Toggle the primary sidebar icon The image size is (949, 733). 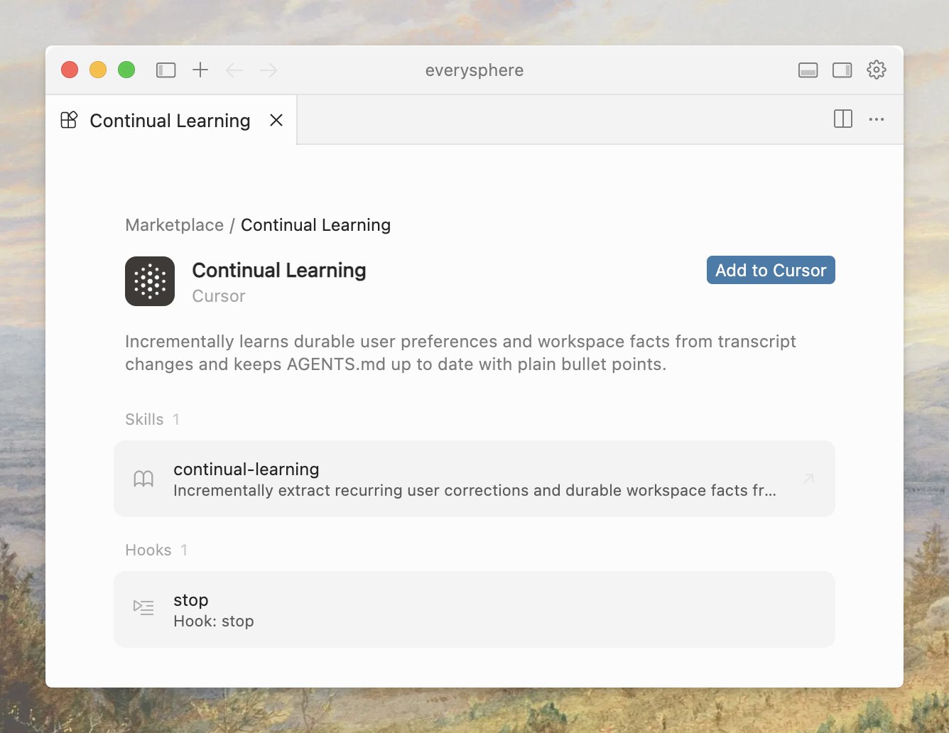(x=166, y=70)
